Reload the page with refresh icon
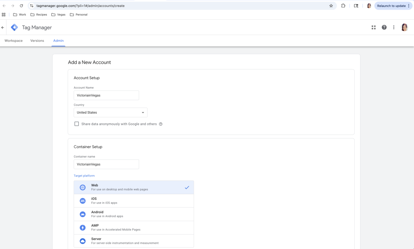 point(21,6)
